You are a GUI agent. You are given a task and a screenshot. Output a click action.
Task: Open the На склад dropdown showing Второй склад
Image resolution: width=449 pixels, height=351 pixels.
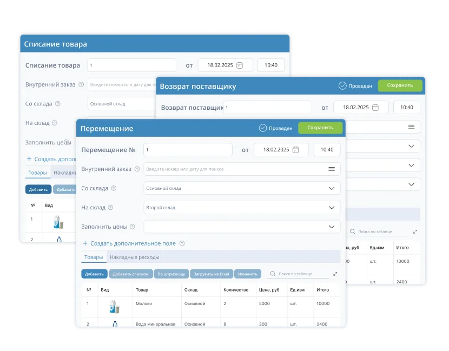(332, 207)
